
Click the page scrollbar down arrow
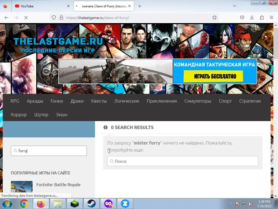[276, 196]
